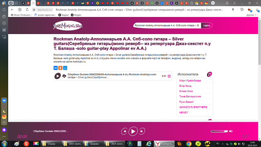The height and width of the screenshot is (147, 261).
Task: Open the browser profile avatar
Action: click(4, 3)
